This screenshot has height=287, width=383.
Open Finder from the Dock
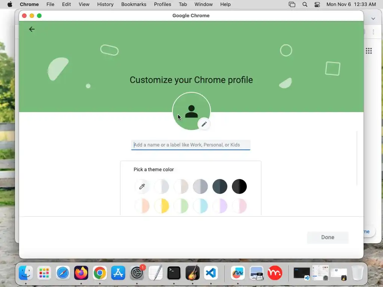pyautogui.click(x=26, y=272)
